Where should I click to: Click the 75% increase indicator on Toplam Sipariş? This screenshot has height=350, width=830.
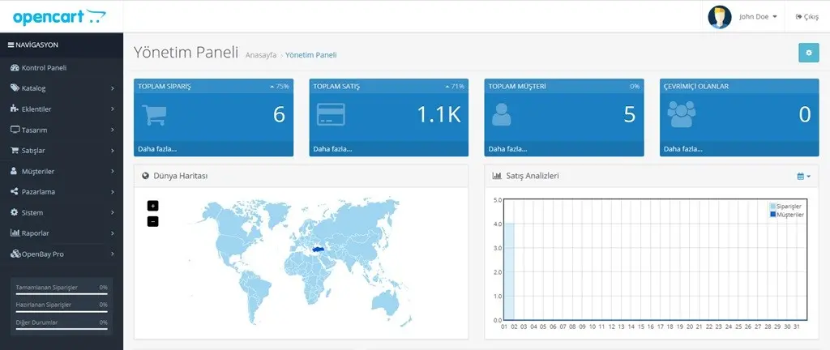click(280, 86)
